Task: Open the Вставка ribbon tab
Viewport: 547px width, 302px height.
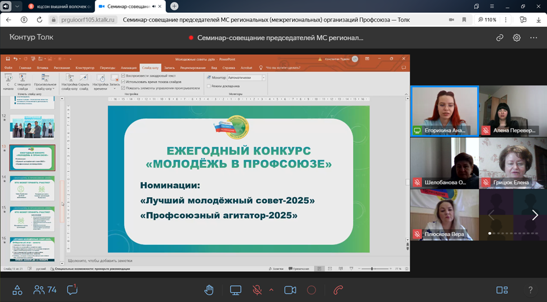Action: pos(43,68)
